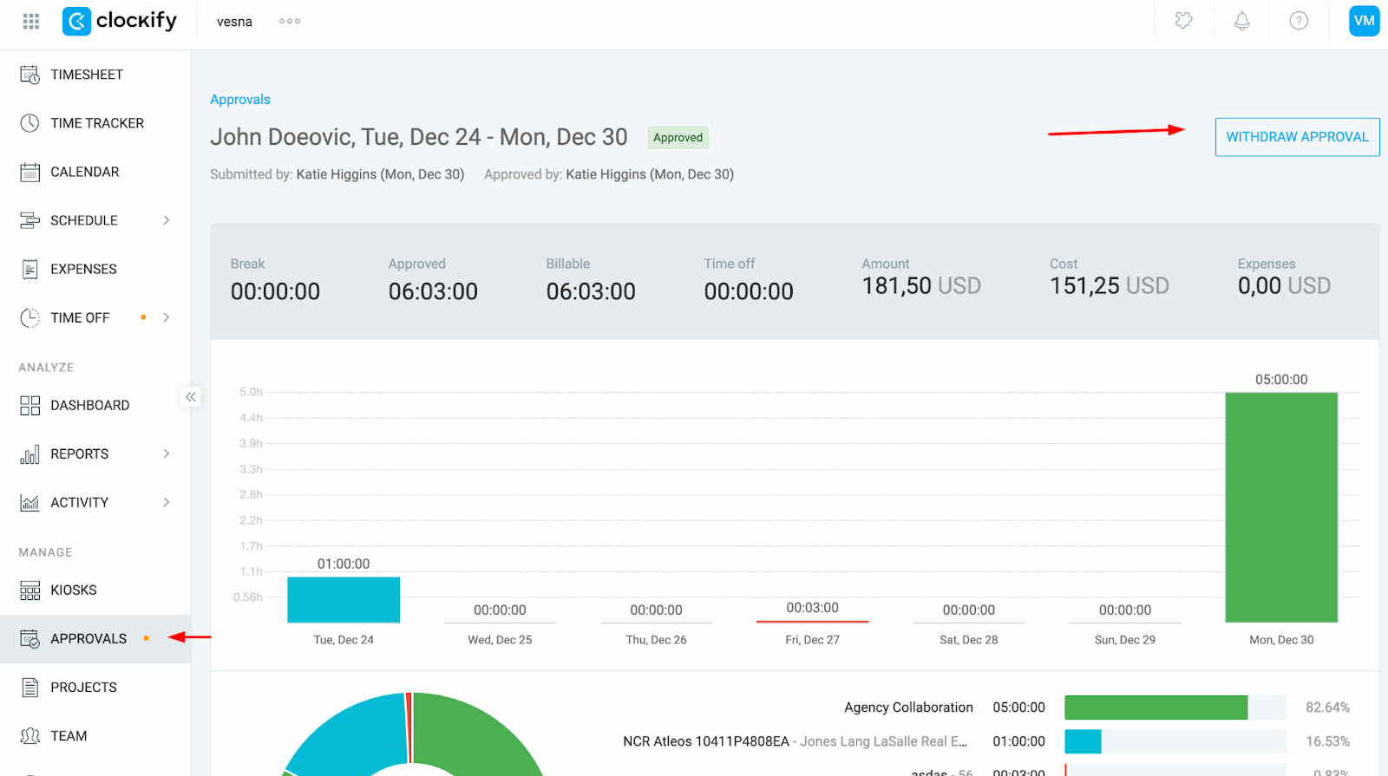Click the Calendar sidebar icon
1388x776 pixels.
30,172
